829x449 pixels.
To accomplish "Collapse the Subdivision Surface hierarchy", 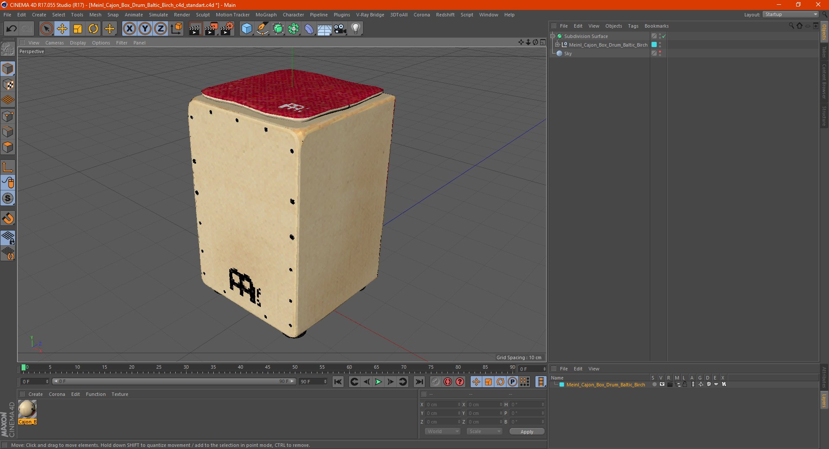I will coord(553,36).
